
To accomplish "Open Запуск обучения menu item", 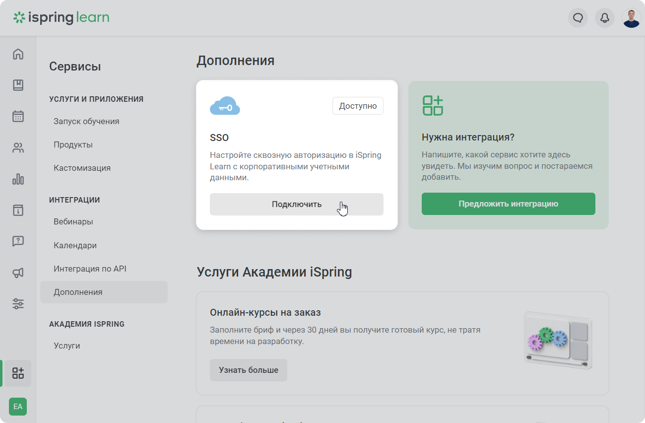I will click(x=86, y=121).
